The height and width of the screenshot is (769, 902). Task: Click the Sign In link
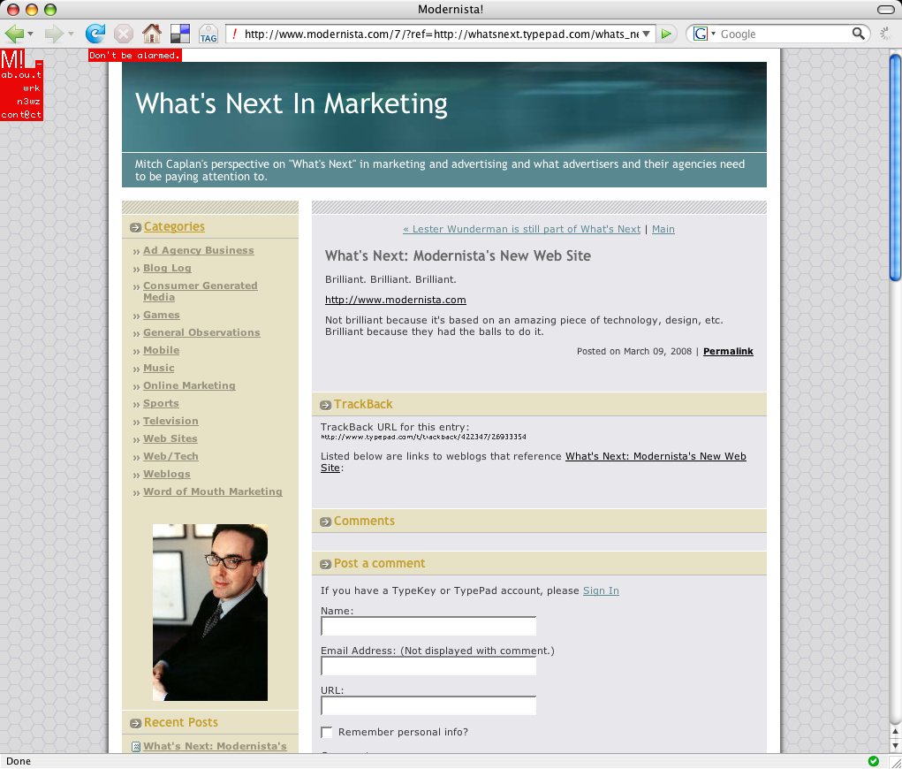[601, 590]
